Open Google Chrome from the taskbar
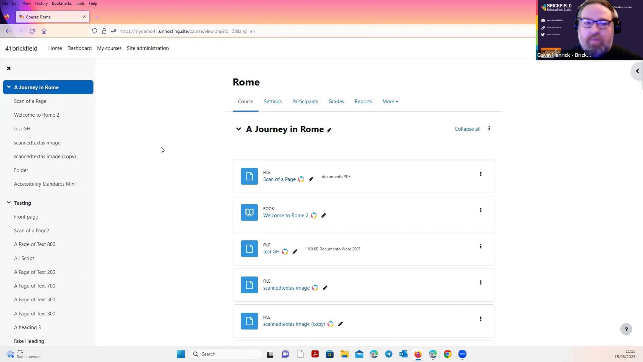The width and height of the screenshot is (643, 362). coord(447,354)
